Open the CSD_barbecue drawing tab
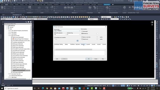Image resolution: width=160 pixels, height=90 pixels. point(16,15)
